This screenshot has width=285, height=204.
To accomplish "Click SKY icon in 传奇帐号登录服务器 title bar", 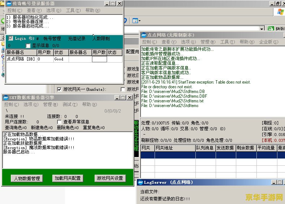I will pos(9,4).
